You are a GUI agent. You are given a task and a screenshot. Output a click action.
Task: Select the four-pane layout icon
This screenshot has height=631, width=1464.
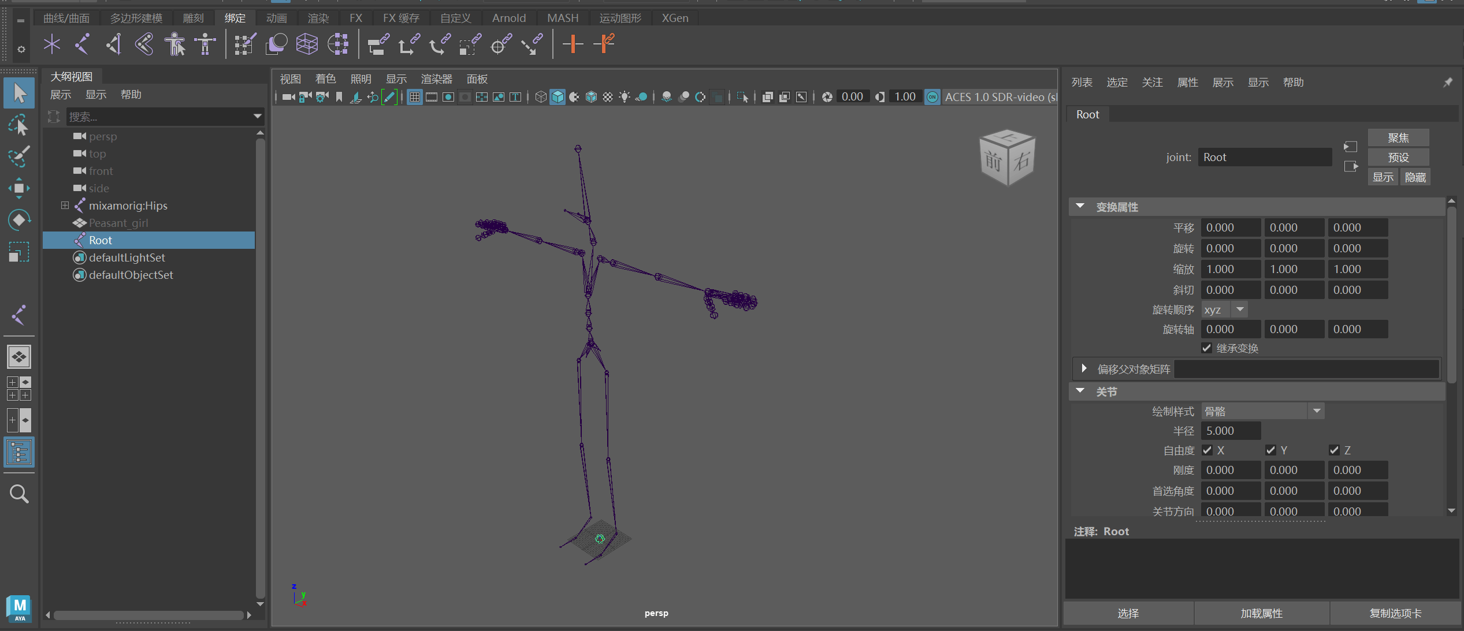pos(19,389)
